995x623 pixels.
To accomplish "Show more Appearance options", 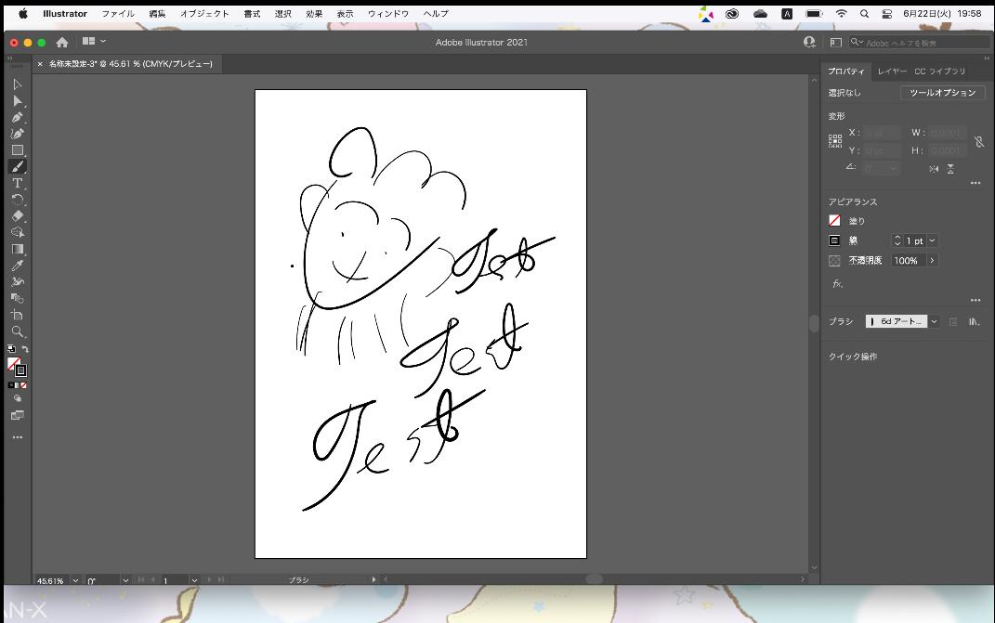I will [x=975, y=300].
